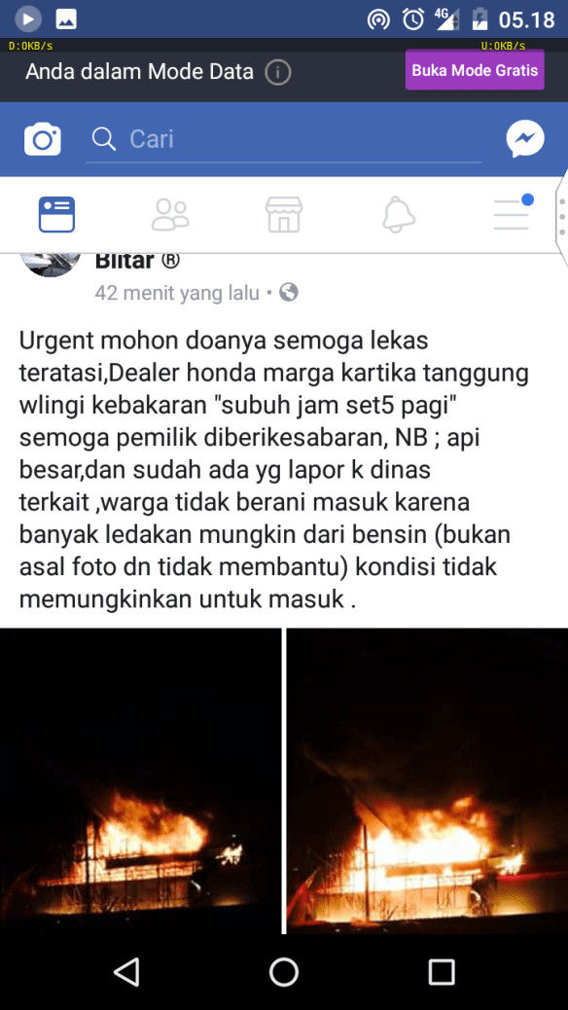Image resolution: width=568 pixels, height=1010 pixels.
Task: Tap the side edge handle with dots
Action: point(561,217)
